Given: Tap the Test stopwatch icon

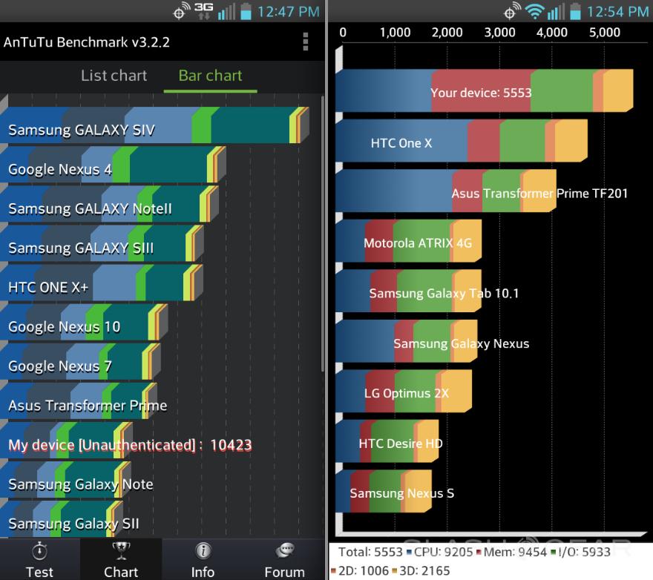Looking at the screenshot, I should pos(39,551).
